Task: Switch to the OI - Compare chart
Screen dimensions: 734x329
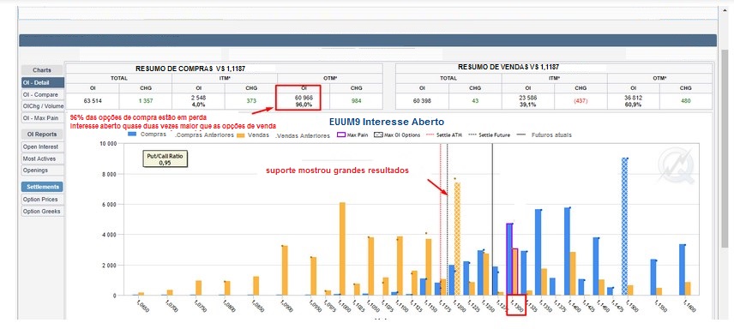Action: point(42,94)
